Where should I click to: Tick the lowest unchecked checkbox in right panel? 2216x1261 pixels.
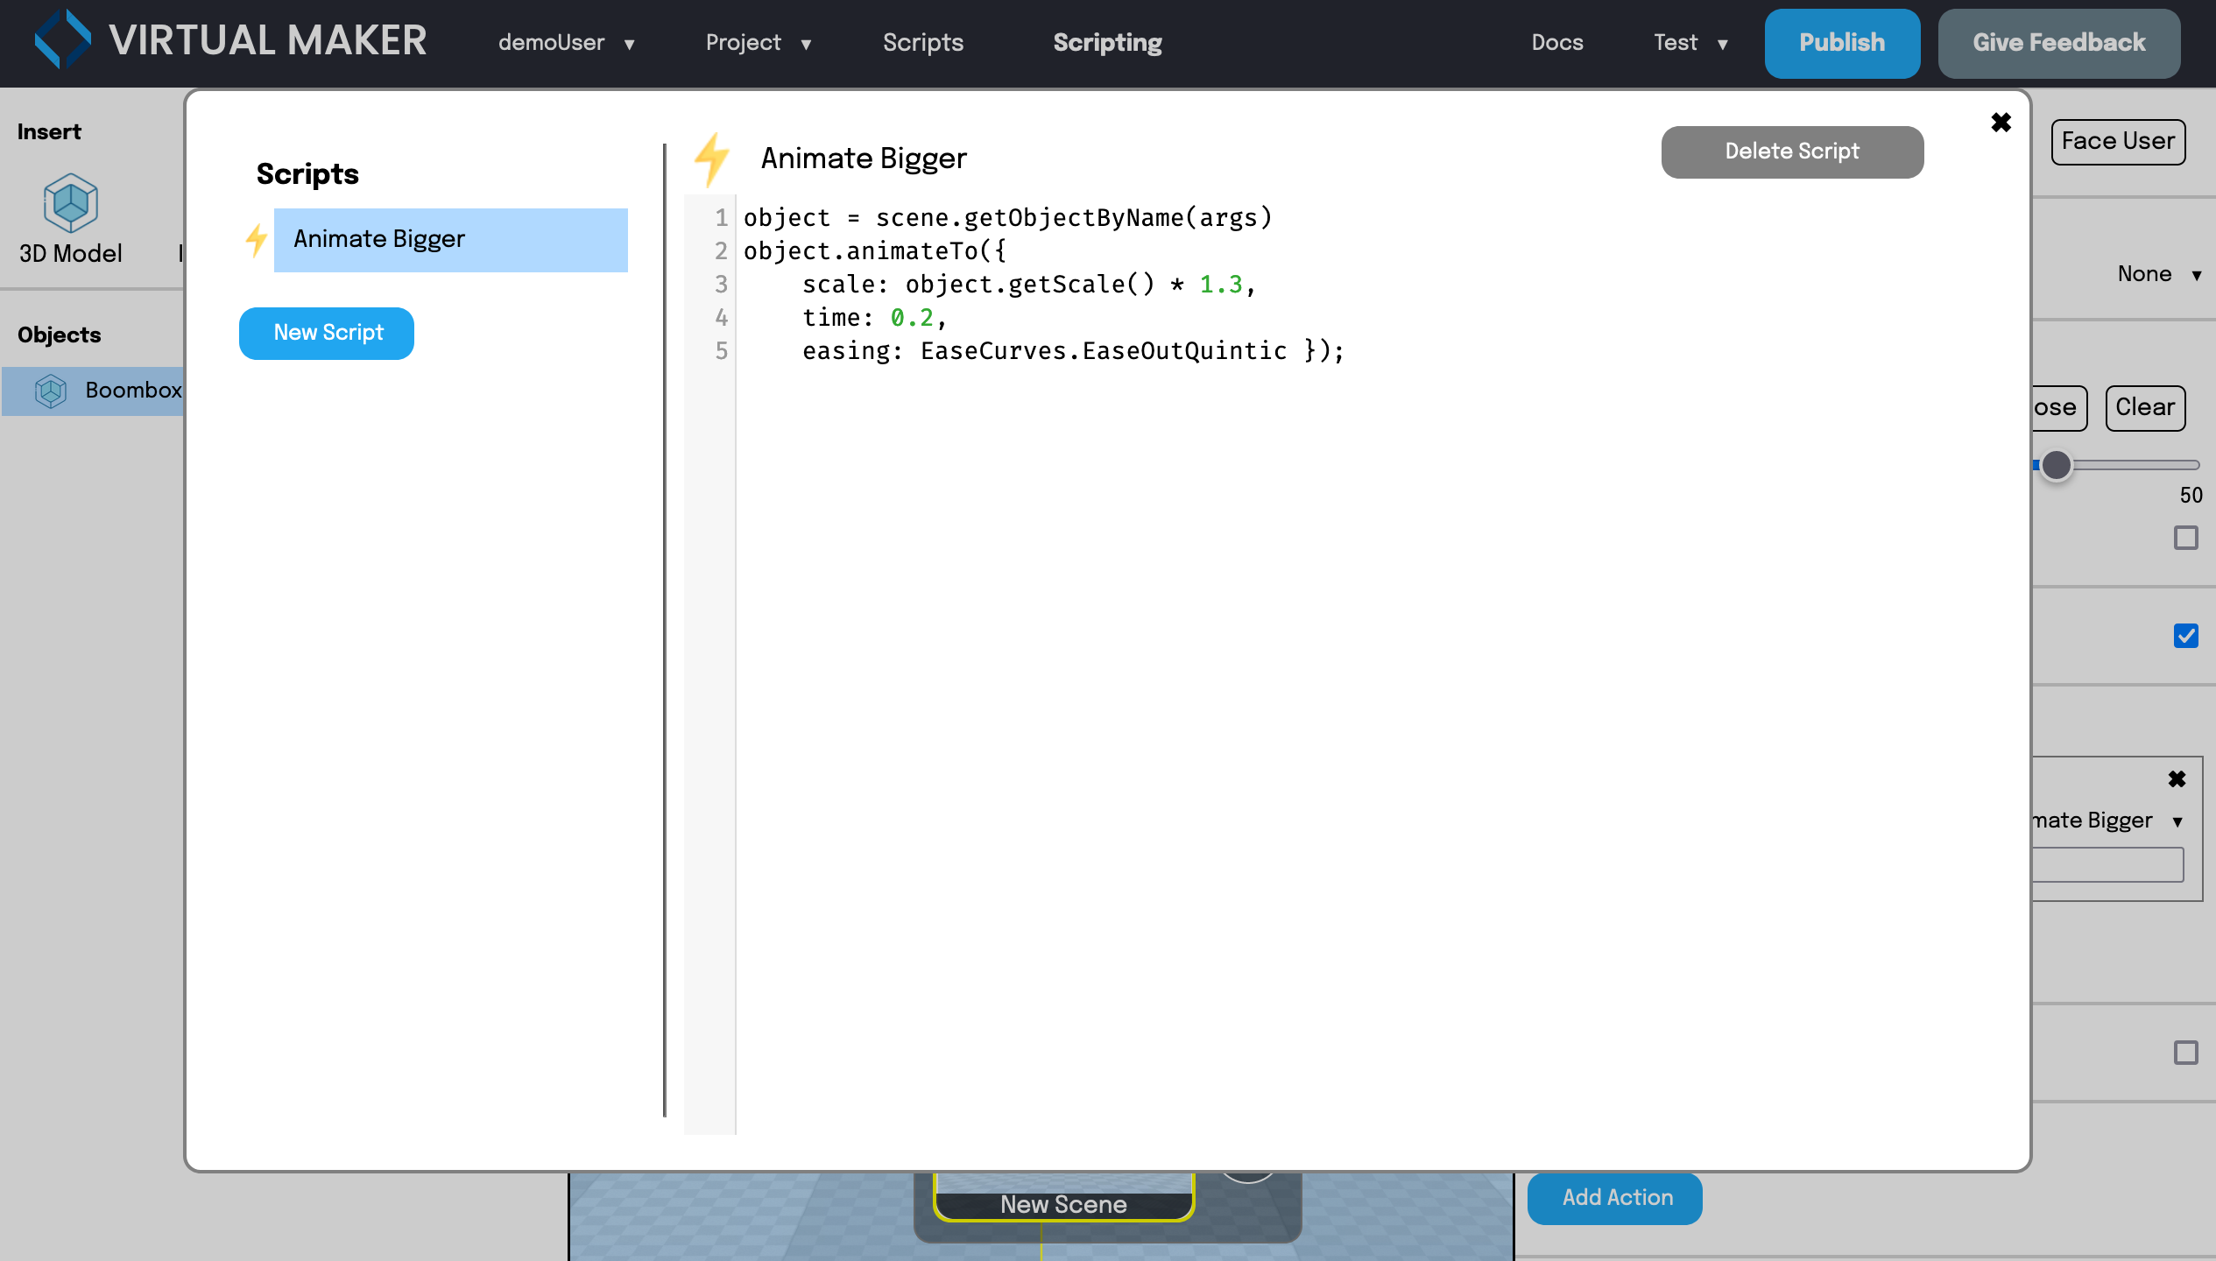[x=2185, y=1053]
